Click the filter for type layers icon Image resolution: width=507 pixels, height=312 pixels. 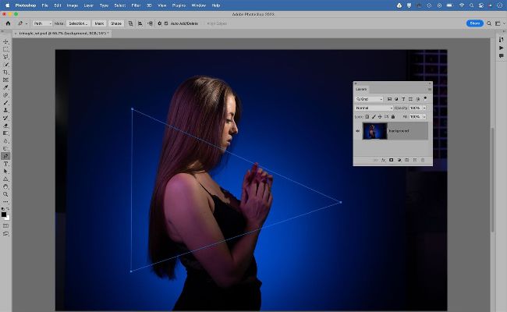[402, 99]
